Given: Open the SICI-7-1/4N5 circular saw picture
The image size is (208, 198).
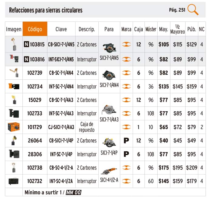Looking at the screenshot, I should tap(109, 47).
